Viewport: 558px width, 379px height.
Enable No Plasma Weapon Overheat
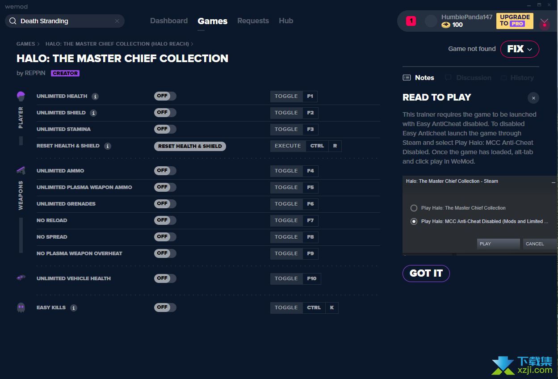(165, 253)
